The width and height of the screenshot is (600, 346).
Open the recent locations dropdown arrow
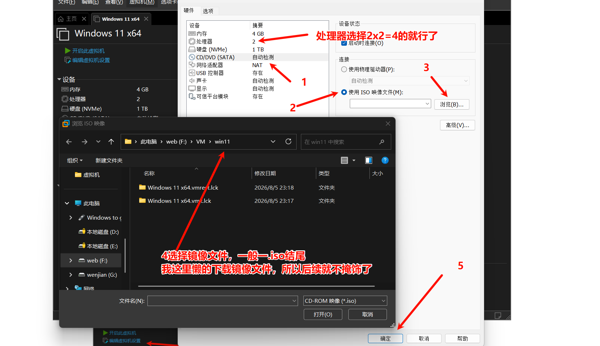98,142
